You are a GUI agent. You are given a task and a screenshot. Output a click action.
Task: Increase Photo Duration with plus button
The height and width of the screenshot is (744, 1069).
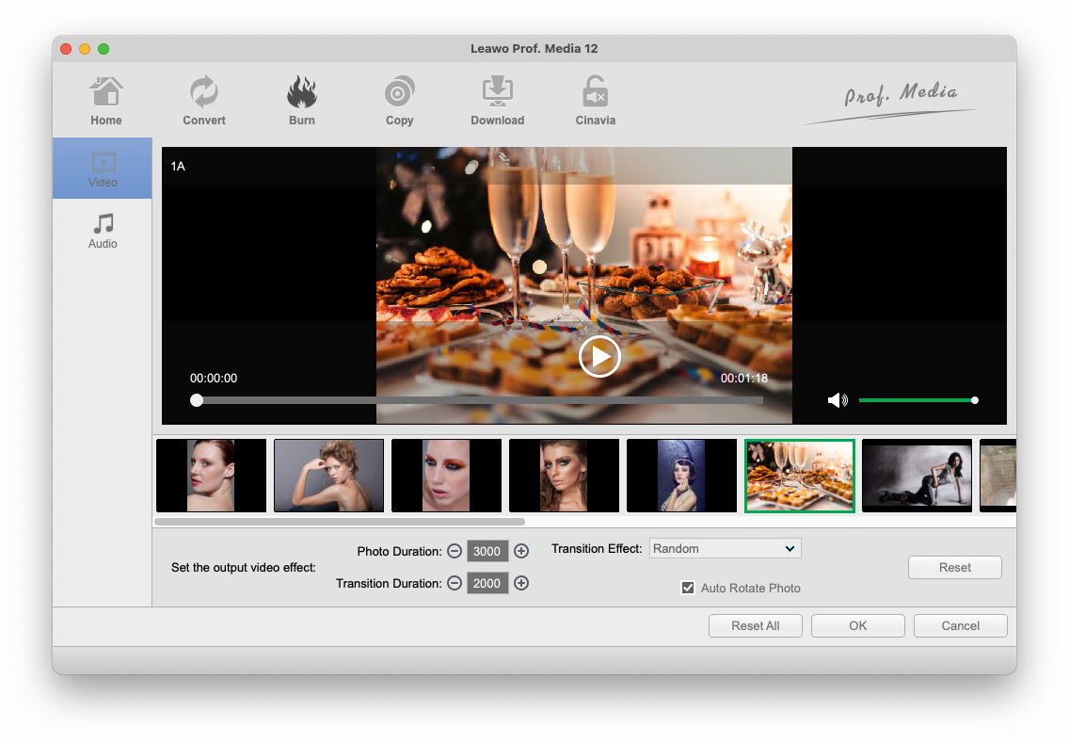click(521, 552)
